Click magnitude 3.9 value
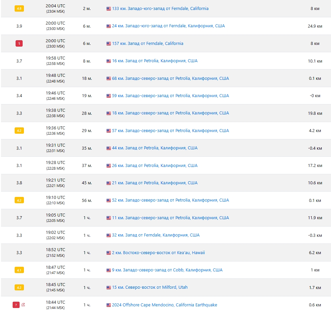Image resolution: width=331 pixels, height=312 pixels. (x=19, y=26)
